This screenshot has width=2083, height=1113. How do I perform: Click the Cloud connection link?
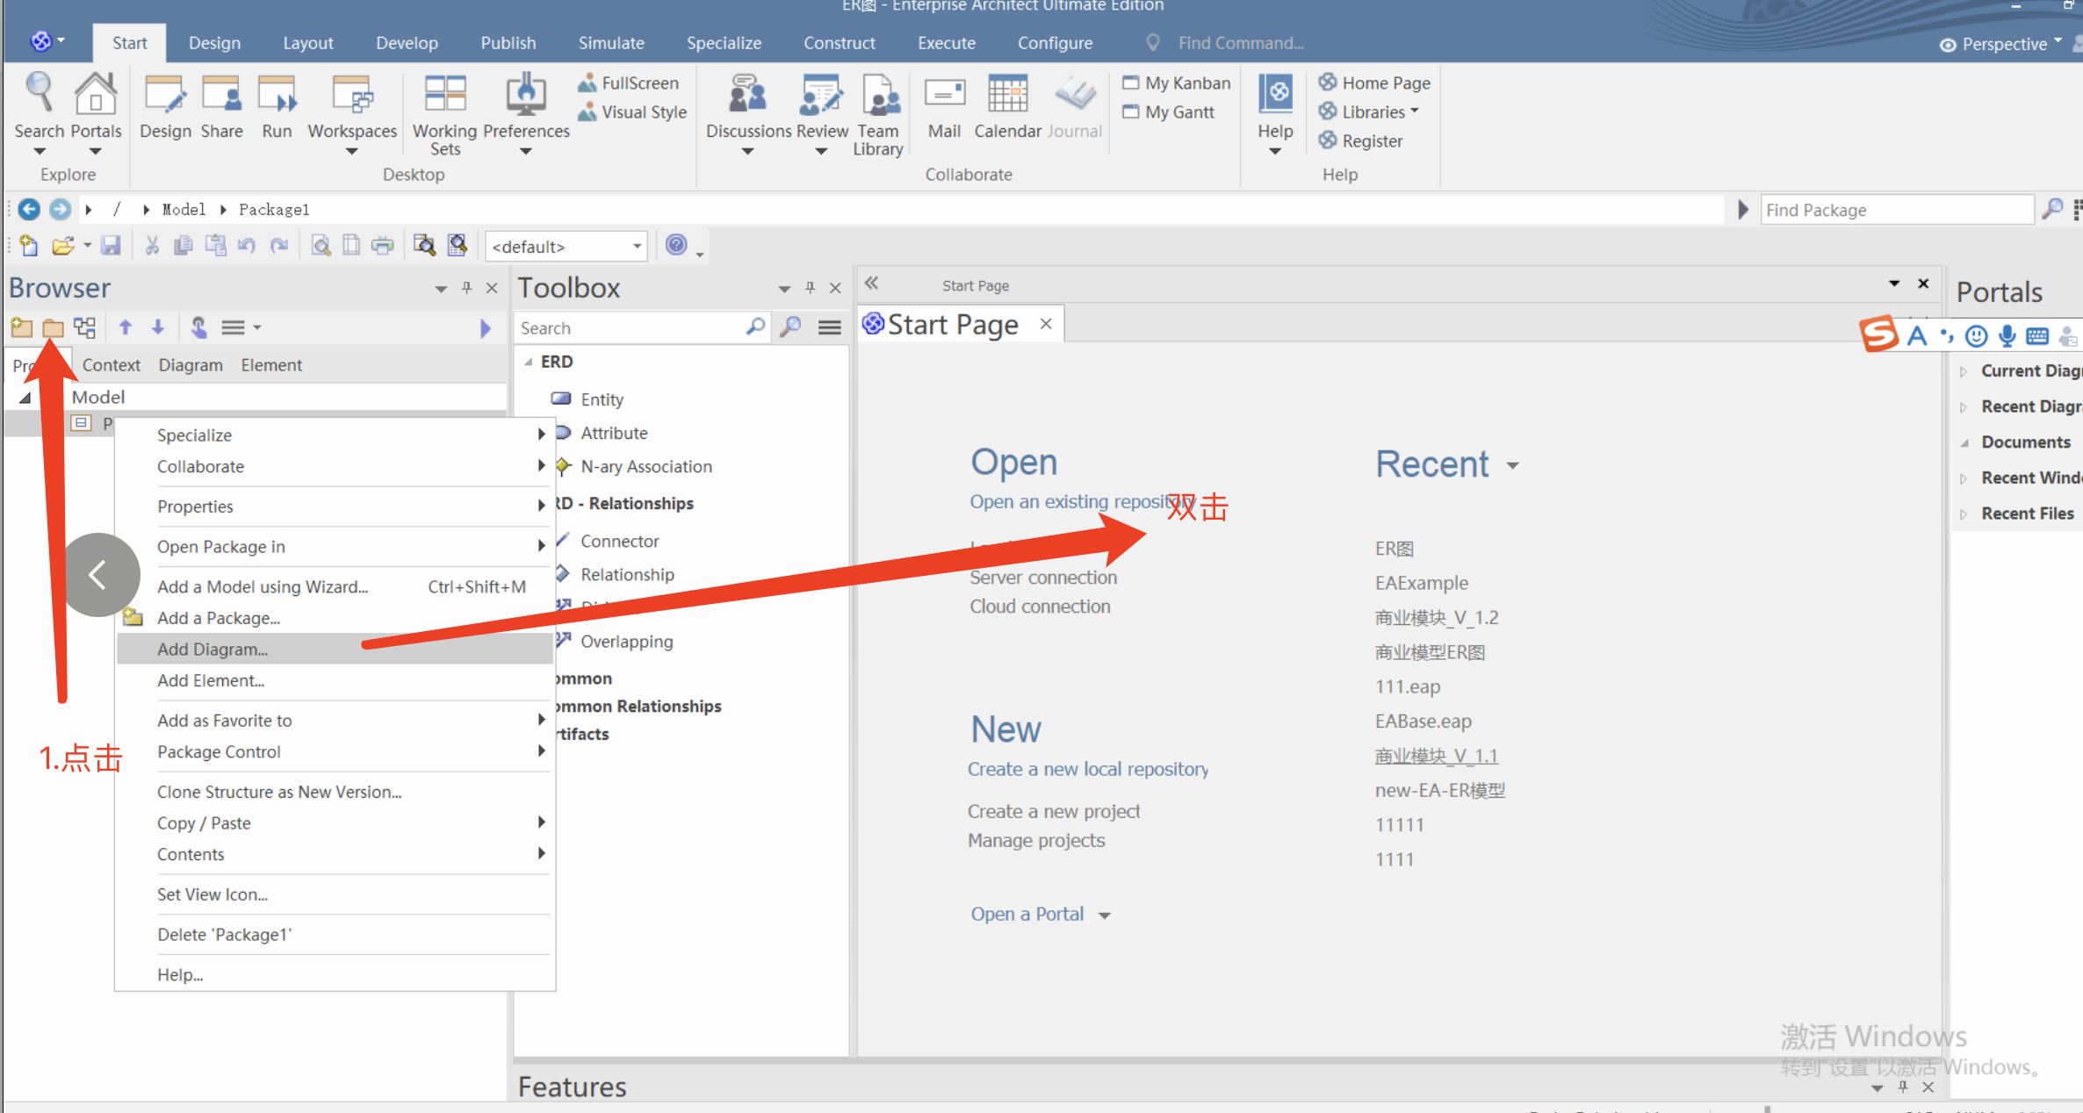click(1040, 607)
